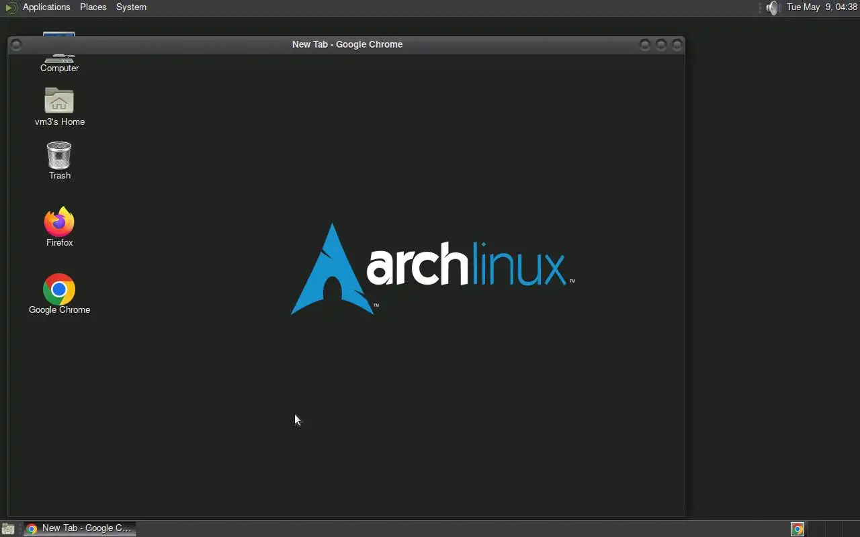Image resolution: width=860 pixels, height=537 pixels.
Task: Select New Tab - Google Chrome taskbar entry
Action: pyautogui.click(x=79, y=528)
